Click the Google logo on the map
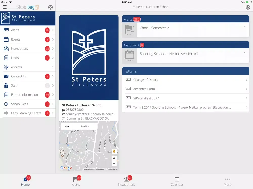Image resolution: width=253 pixels, height=189 pixels. pos(66,168)
